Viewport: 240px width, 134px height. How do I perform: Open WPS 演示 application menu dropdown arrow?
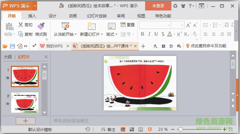(x=35, y=6)
